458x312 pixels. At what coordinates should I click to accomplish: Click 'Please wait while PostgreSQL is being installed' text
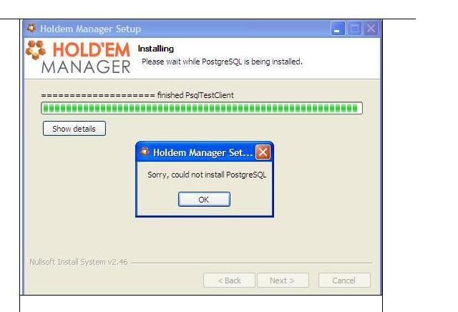coord(222,62)
